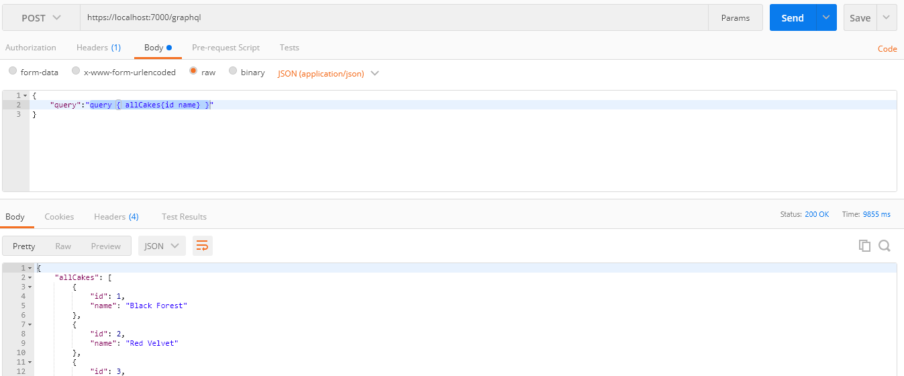Screen dimensions: 904x376
Task: Click the "id": 2 line in response
Action: click(107, 334)
